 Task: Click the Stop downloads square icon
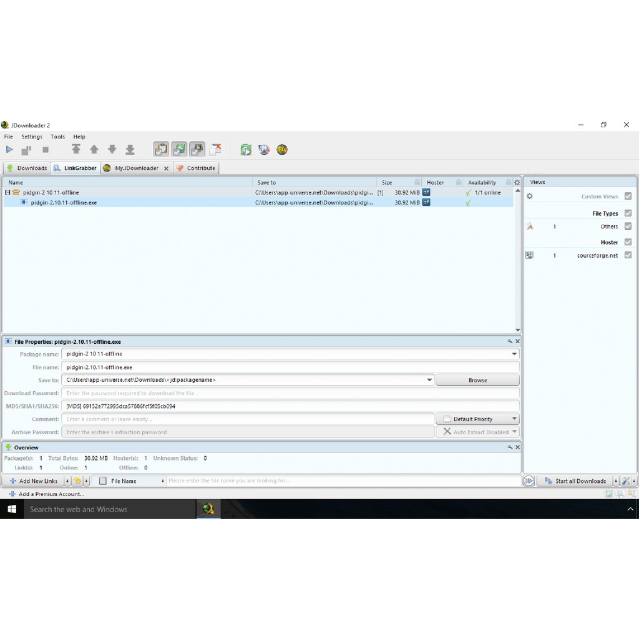46,150
